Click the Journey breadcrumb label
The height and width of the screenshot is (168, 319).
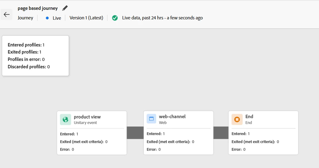[25, 18]
